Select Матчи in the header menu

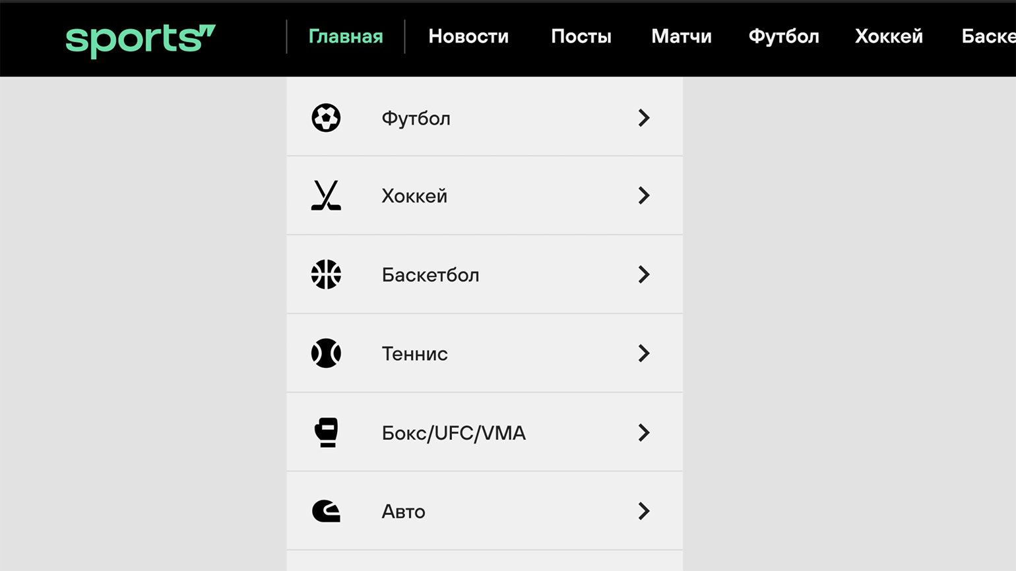click(682, 36)
